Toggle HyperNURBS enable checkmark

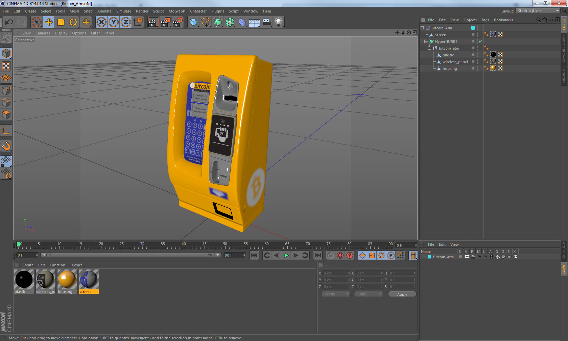481,41
